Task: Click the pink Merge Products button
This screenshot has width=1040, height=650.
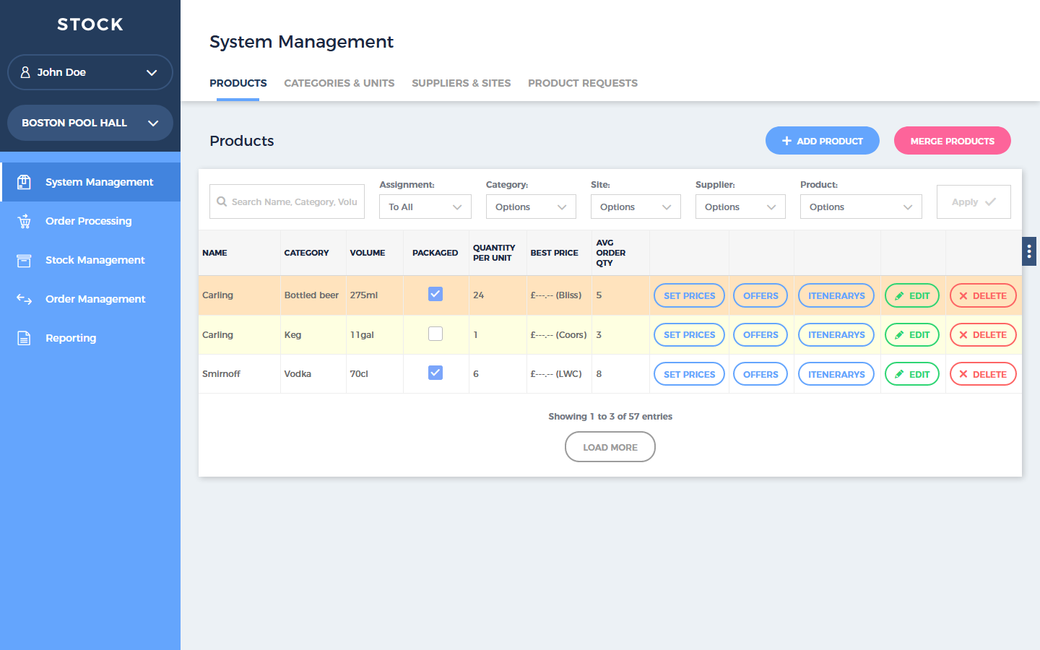Action: coord(952,141)
